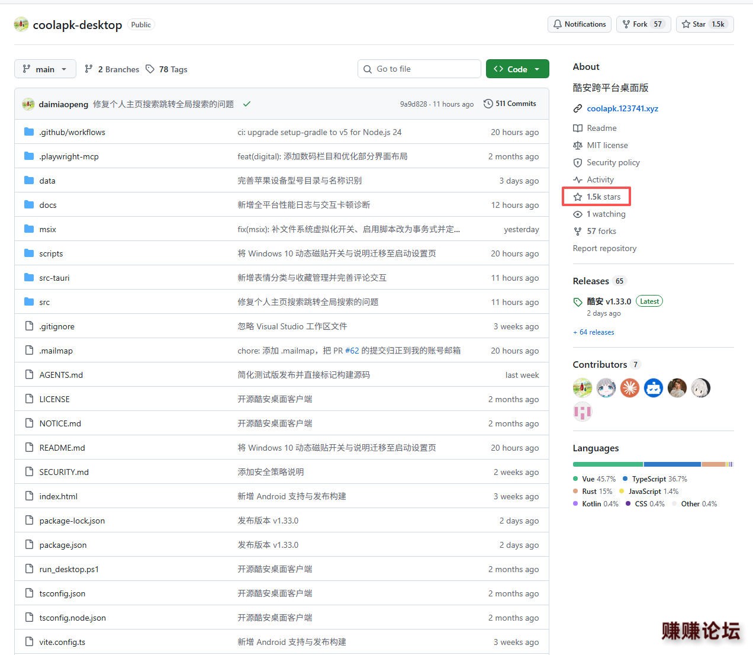Viewport: 753px width, 655px height.
Task: Click the scales icon beside MIT license
Action: pos(578,145)
